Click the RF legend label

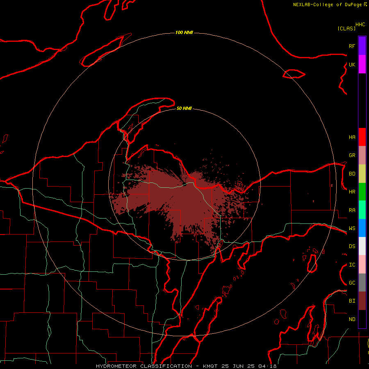(x=352, y=46)
